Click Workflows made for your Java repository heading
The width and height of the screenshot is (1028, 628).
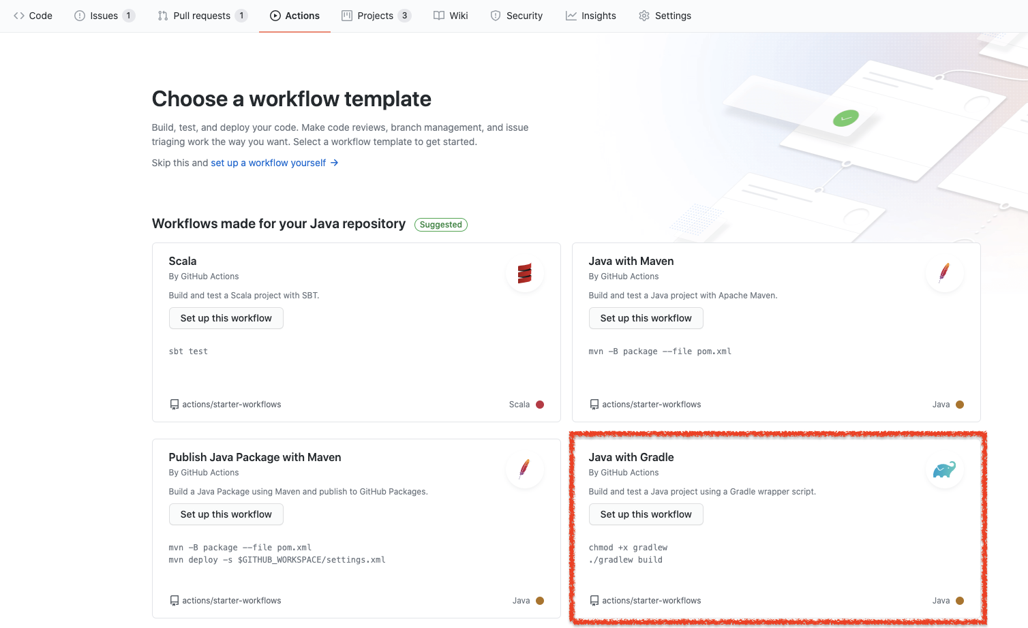(x=279, y=223)
